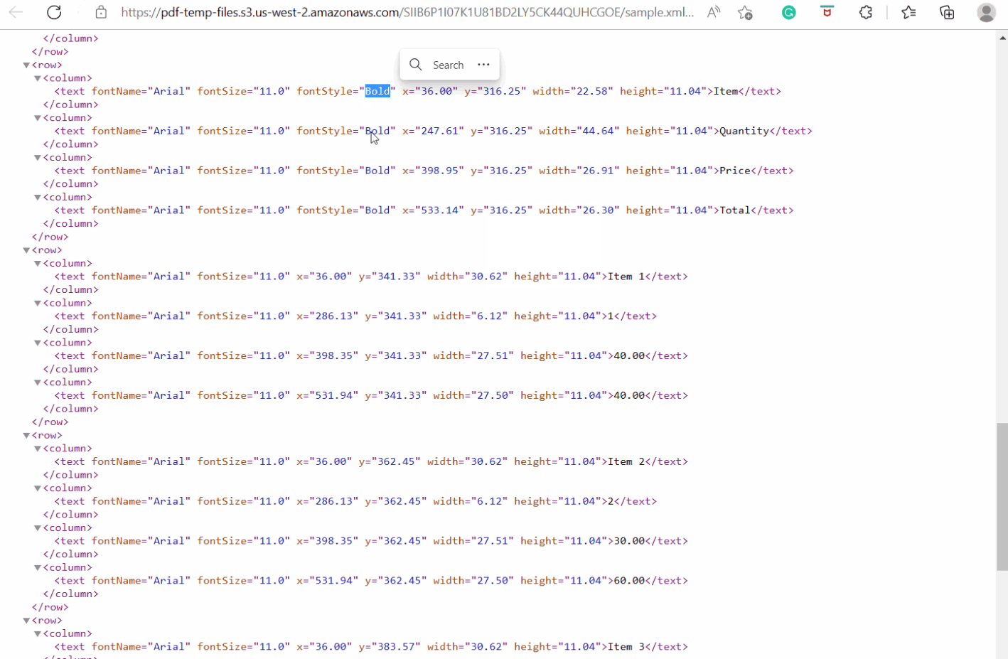The width and height of the screenshot is (1008, 659).
Task: Open more options in the Search popup
Action: pyautogui.click(x=483, y=64)
